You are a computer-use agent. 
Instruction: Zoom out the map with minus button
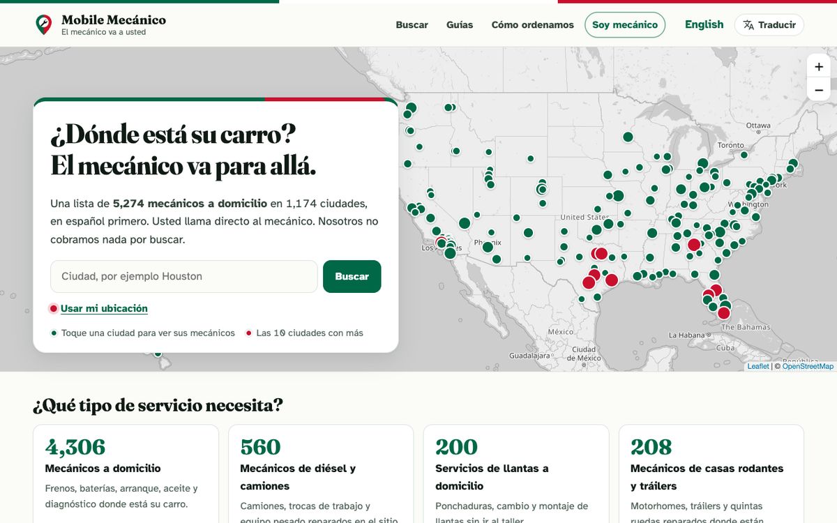click(x=819, y=89)
